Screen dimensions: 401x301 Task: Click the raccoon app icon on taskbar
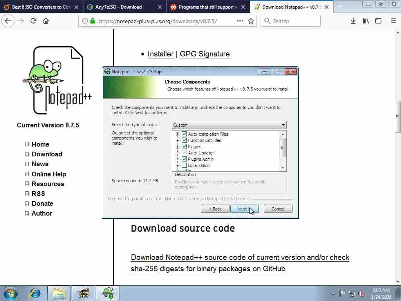[83, 293]
